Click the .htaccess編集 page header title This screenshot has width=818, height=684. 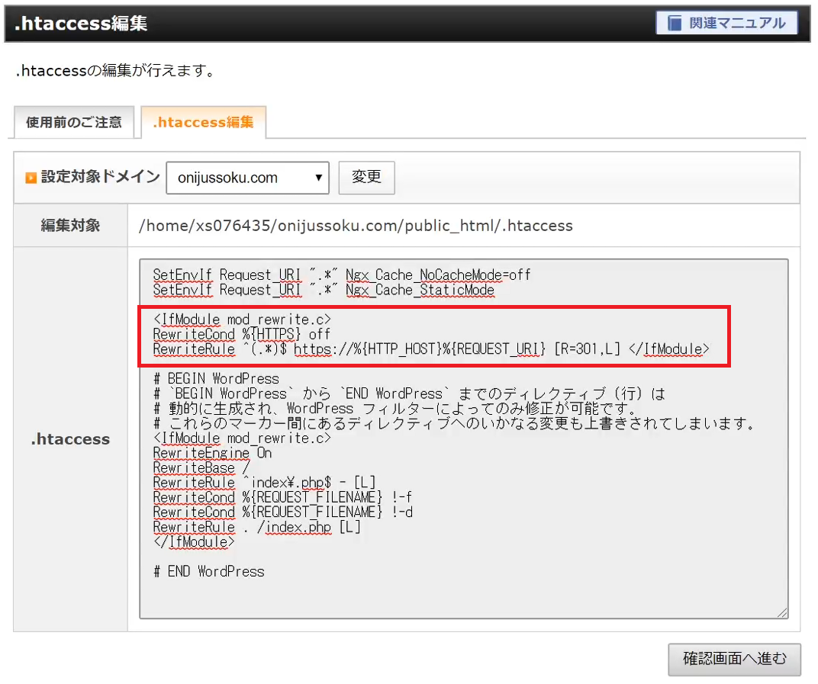tap(81, 24)
